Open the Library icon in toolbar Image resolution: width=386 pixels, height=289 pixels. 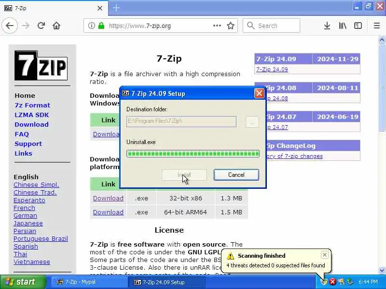(343, 26)
